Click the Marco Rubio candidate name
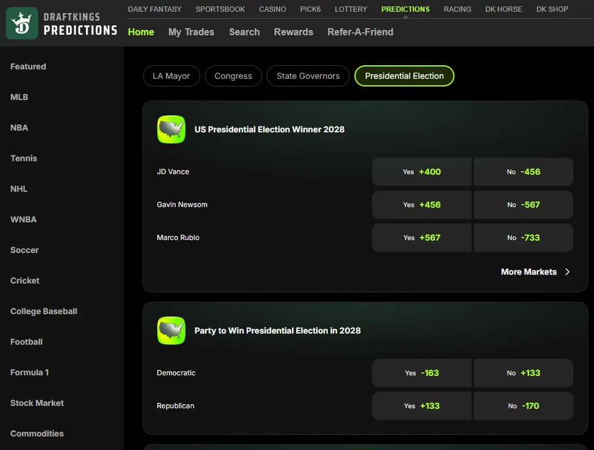Viewport: 594px width, 450px height. [x=178, y=238]
